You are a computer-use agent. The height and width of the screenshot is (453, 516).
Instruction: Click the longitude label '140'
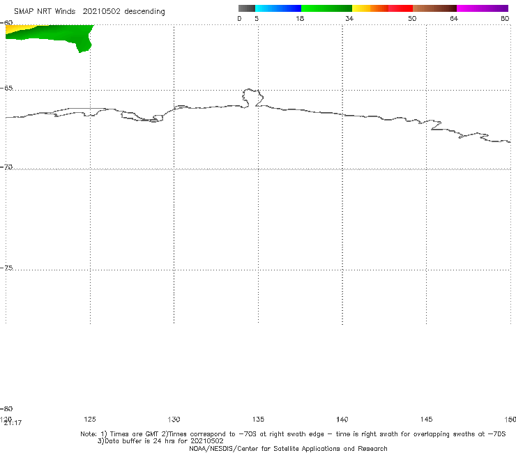point(342,419)
